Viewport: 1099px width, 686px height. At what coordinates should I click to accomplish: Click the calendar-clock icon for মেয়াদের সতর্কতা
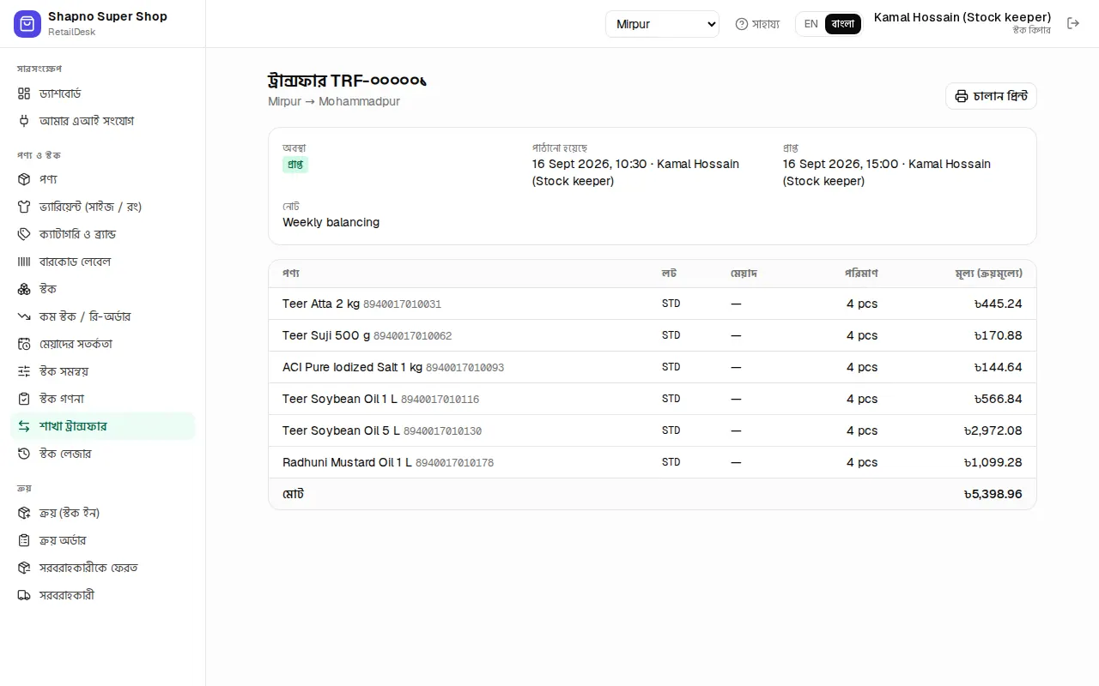24,344
